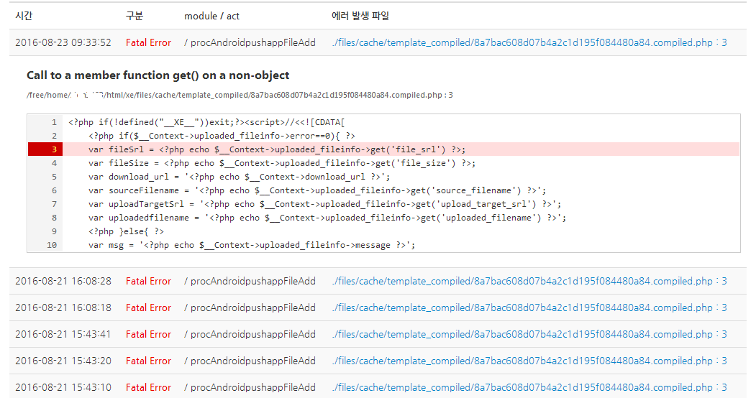Click the 구분 column header

[x=134, y=16]
